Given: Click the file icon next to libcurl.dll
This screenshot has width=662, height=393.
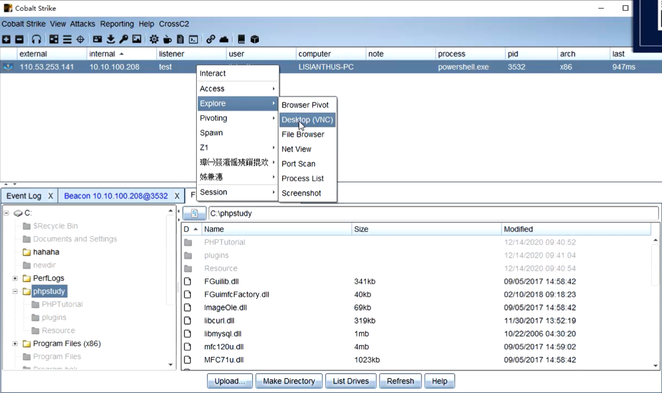Looking at the screenshot, I should (188, 321).
